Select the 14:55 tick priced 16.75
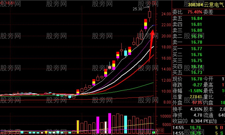 [195, 133]
